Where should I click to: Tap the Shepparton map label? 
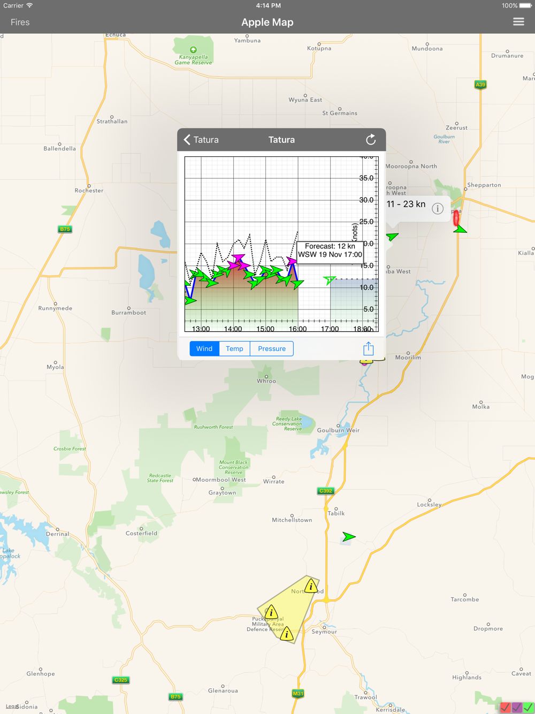(x=484, y=185)
